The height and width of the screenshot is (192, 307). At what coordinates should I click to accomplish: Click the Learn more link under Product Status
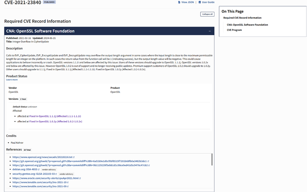[12, 79]
